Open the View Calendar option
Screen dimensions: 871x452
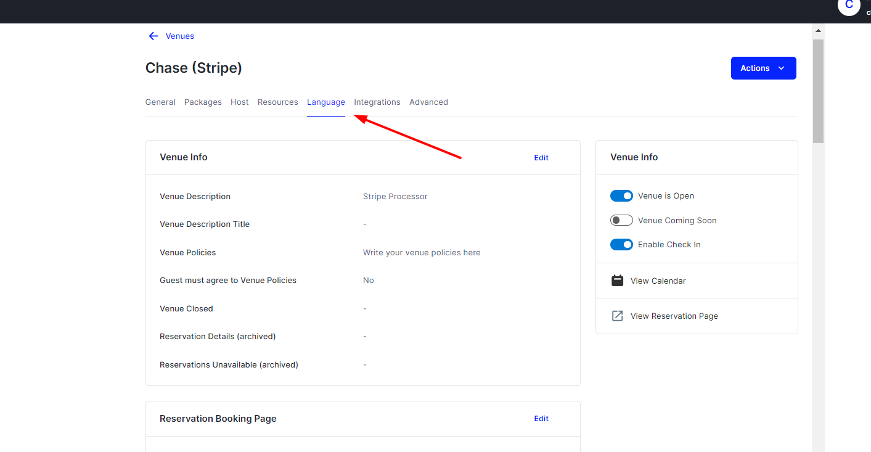point(658,281)
